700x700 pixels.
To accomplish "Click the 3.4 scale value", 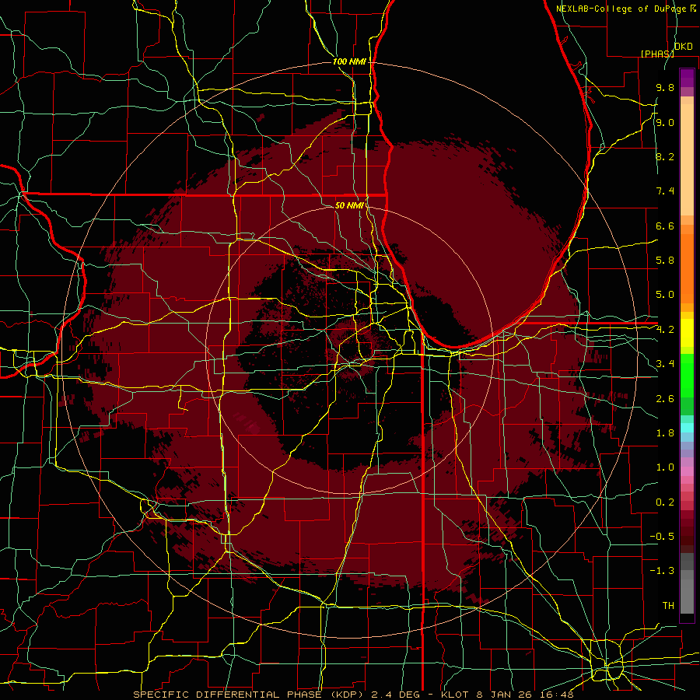I will pyautogui.click(x=665, y=364).
